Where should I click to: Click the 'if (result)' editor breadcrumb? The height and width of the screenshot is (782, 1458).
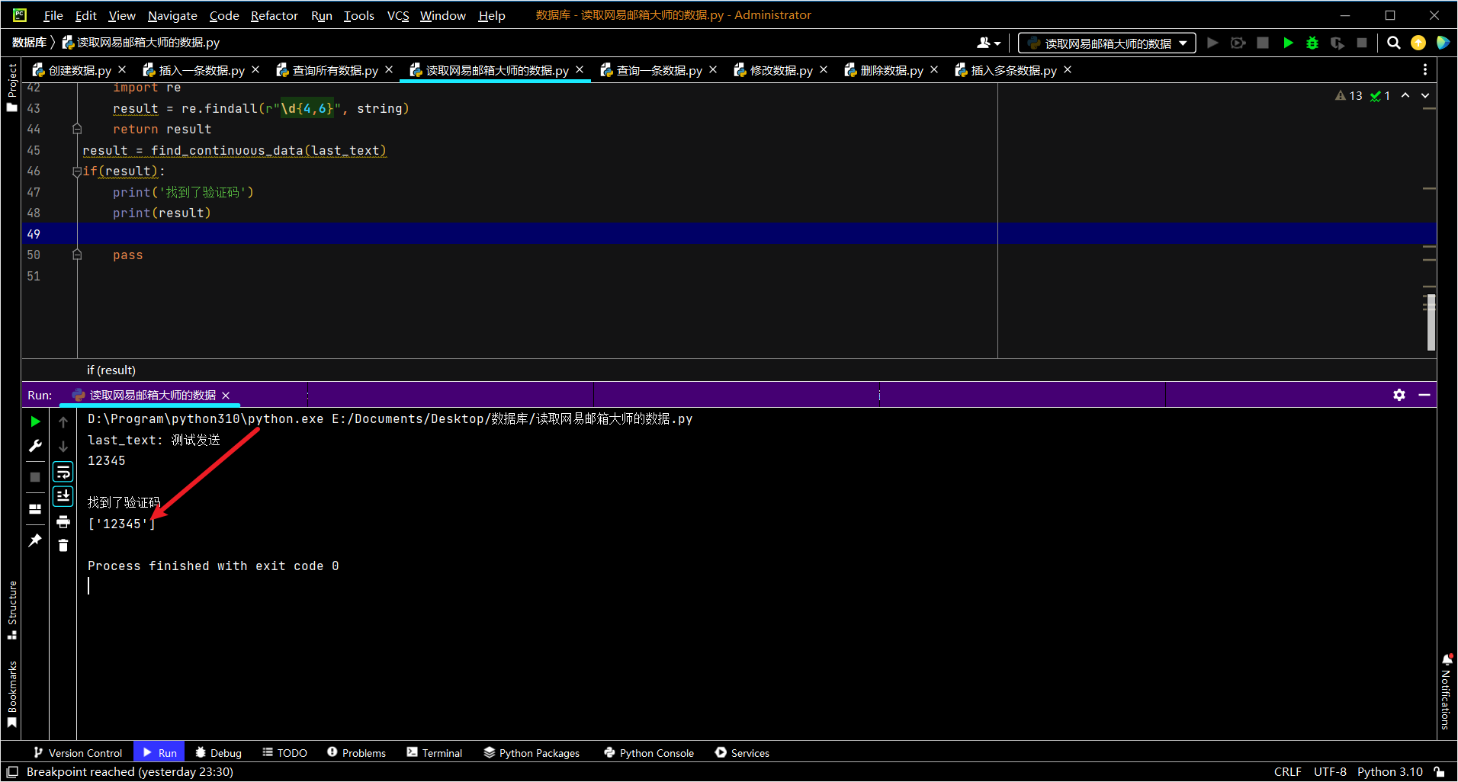click(x=111, y=370)
